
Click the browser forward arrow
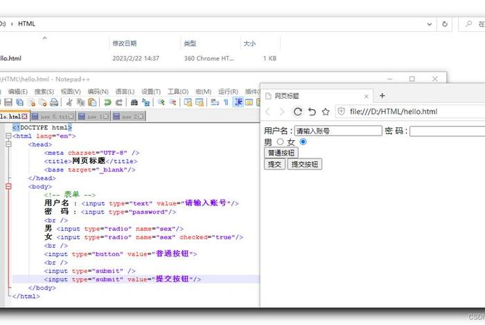(x=282, y=112)
